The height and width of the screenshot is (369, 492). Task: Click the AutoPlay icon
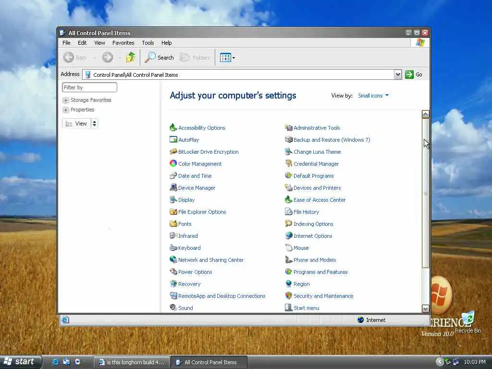(x=173, y=140)
